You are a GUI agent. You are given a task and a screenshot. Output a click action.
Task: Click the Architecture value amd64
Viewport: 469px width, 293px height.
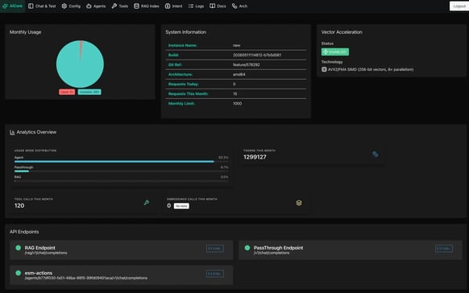(239, 74)
